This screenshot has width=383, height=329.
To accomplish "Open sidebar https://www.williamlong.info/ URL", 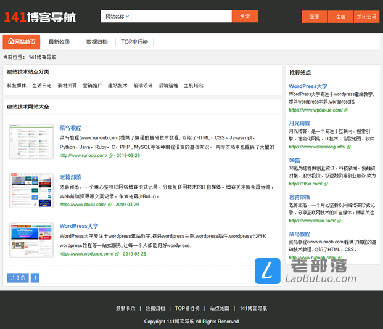I will point(317,147).
